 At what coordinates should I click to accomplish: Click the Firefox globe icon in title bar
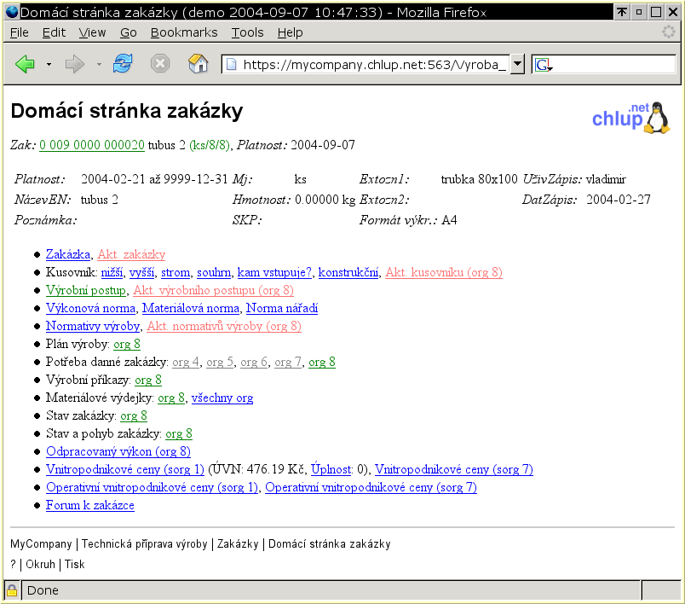[x=12, y=12]
